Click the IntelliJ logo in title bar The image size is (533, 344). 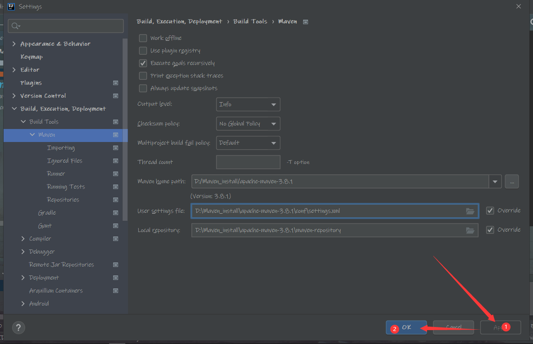click(x=11, y=6)
